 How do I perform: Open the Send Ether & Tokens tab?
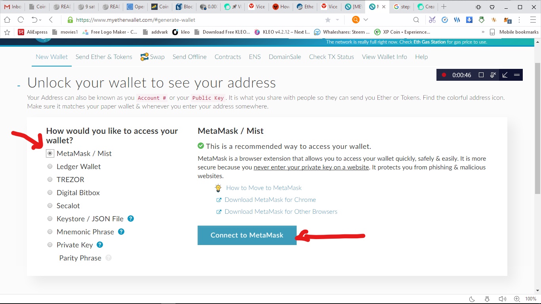pyautogui.click(x=104, y=57)
